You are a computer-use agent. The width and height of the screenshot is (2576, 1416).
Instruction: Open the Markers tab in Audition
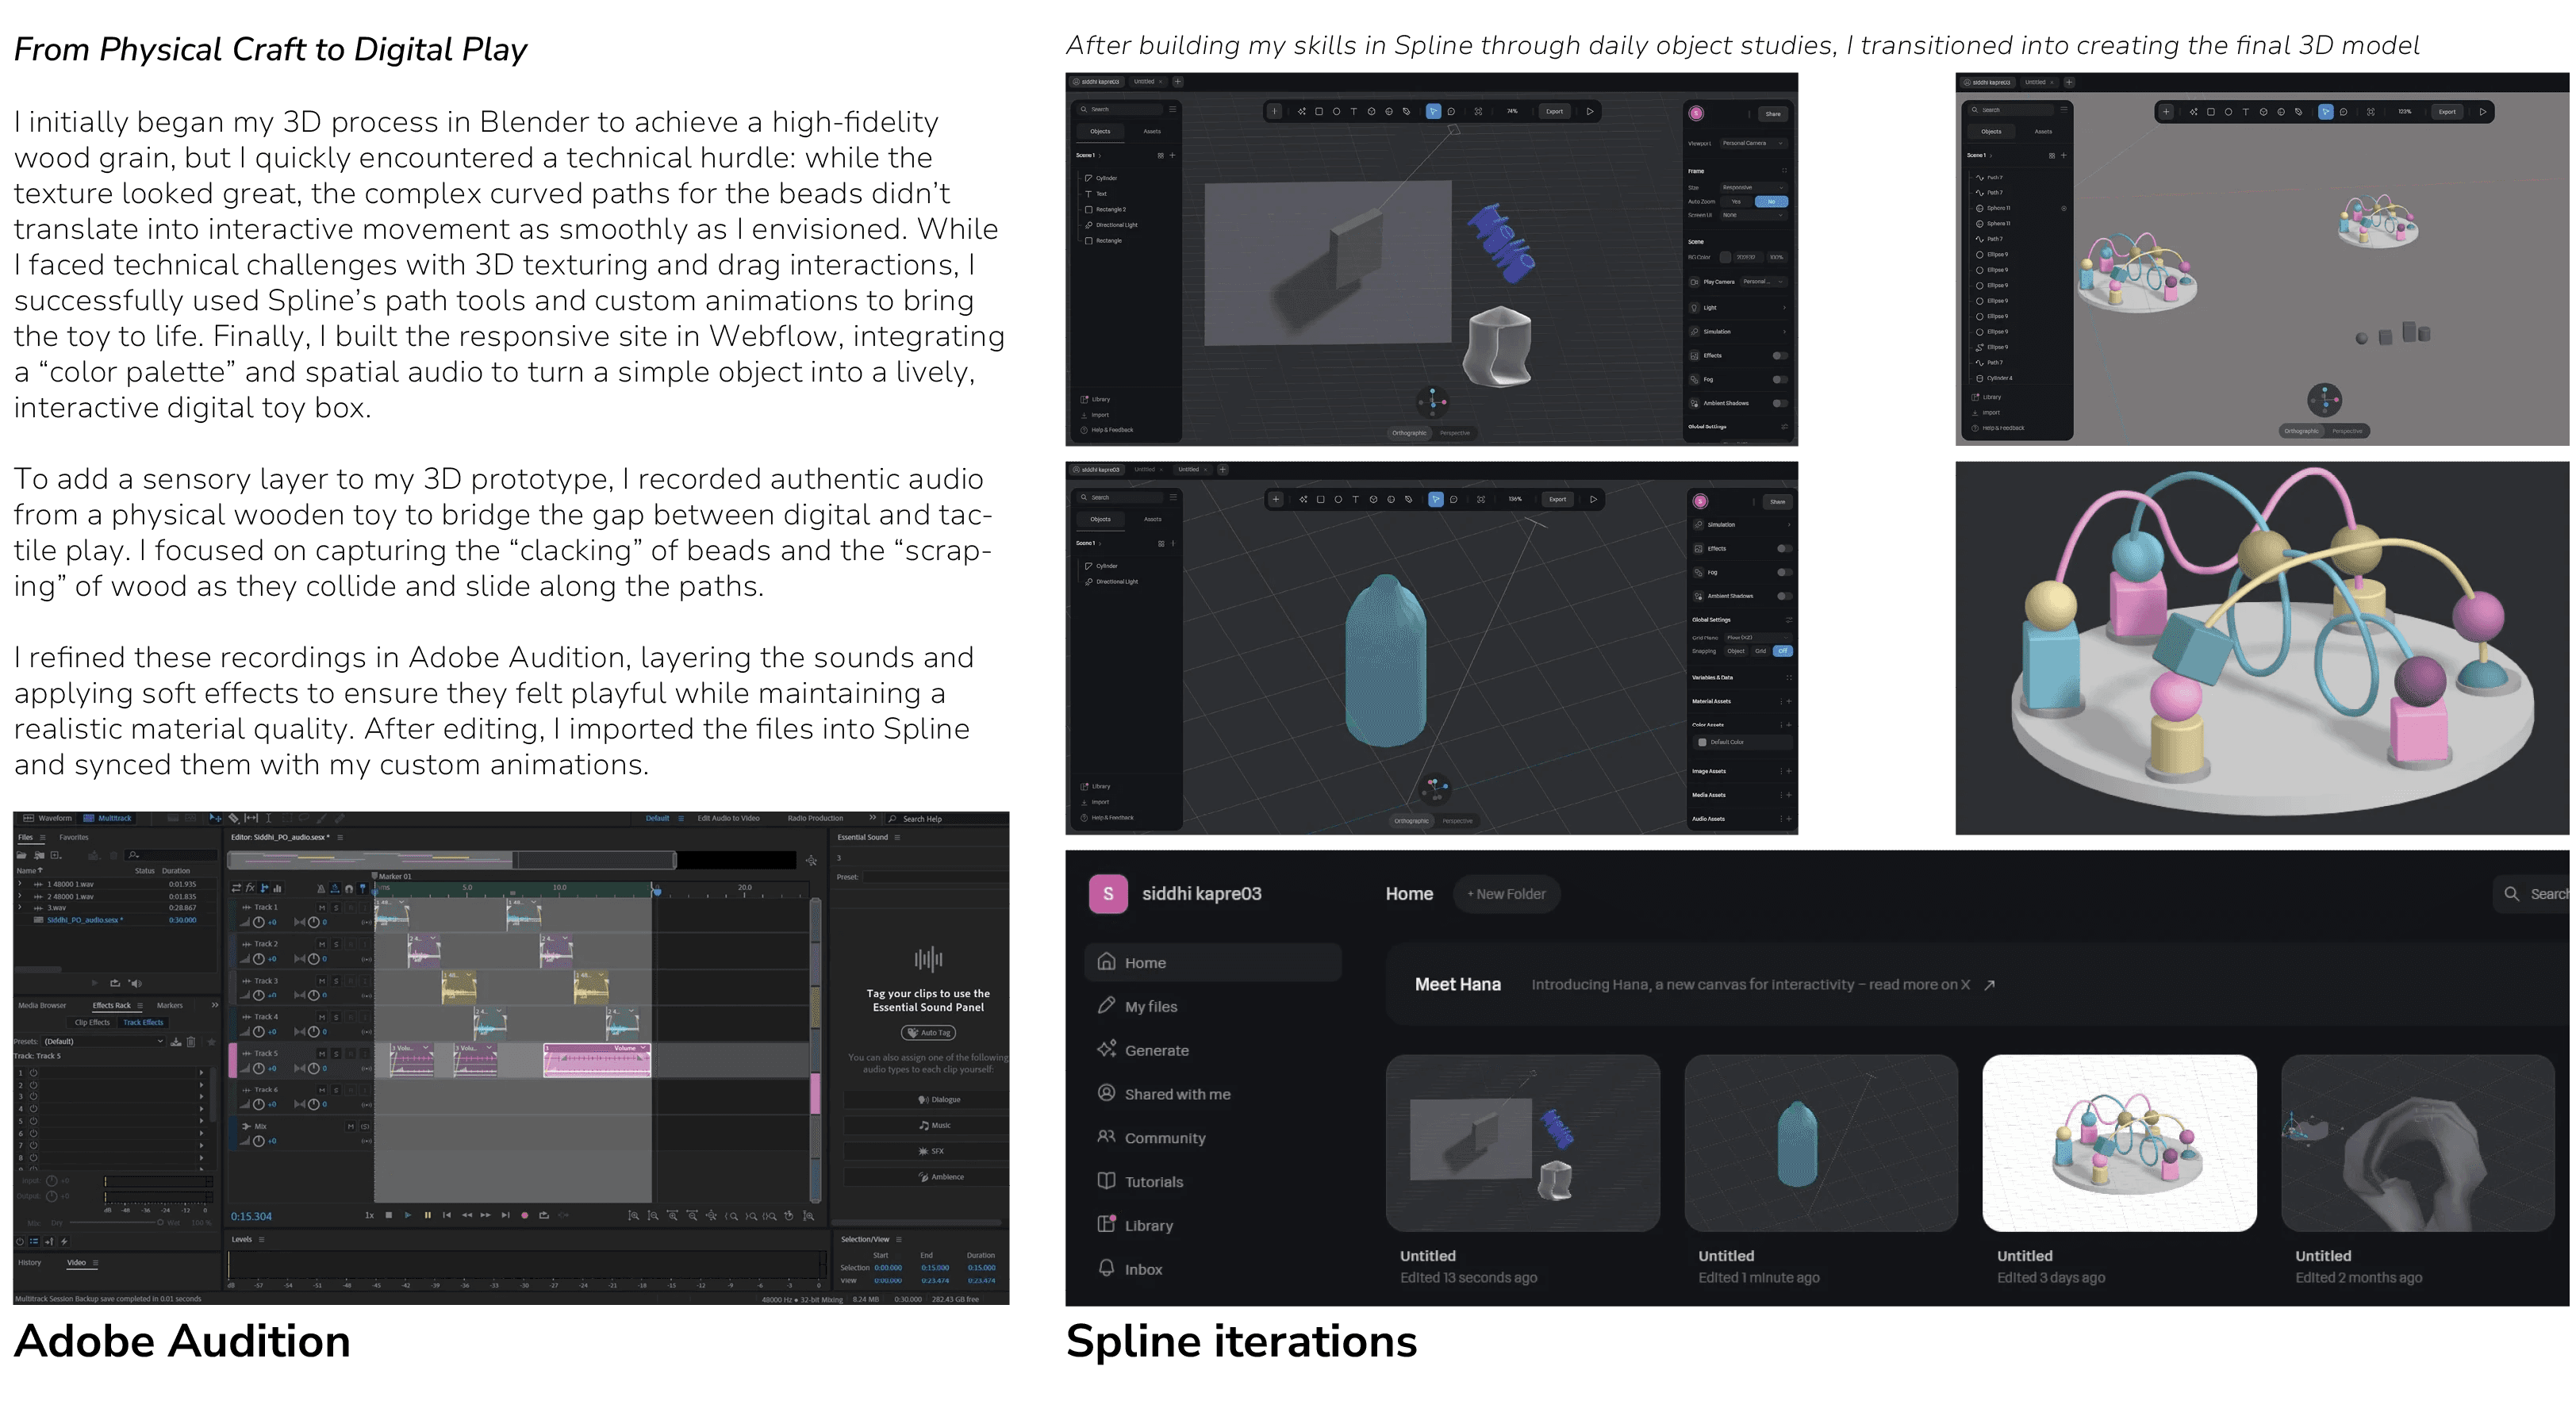pos(169,1005)
